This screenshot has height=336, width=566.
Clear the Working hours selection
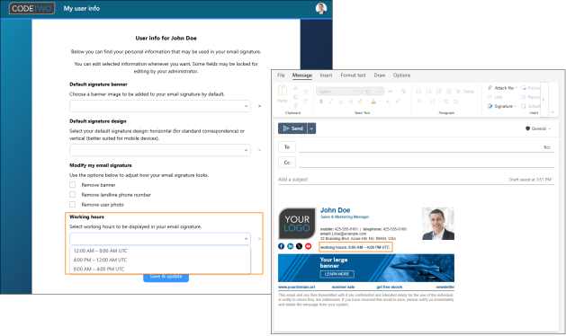tap(259, 239)
